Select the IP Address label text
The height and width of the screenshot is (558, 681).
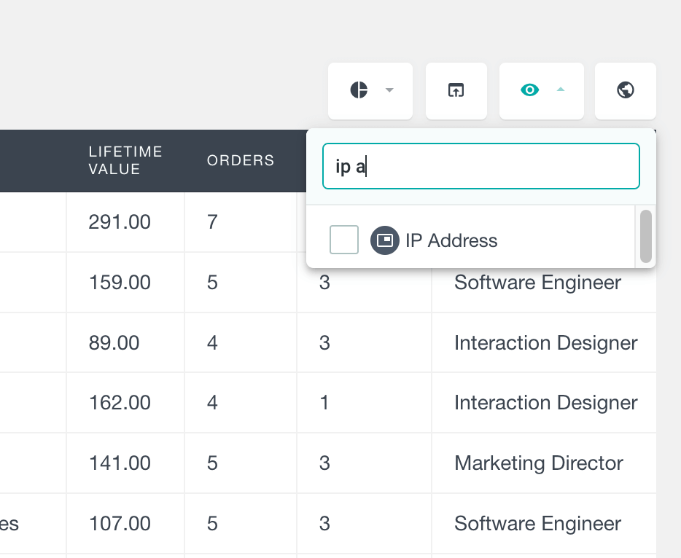[x=451, y=240]
